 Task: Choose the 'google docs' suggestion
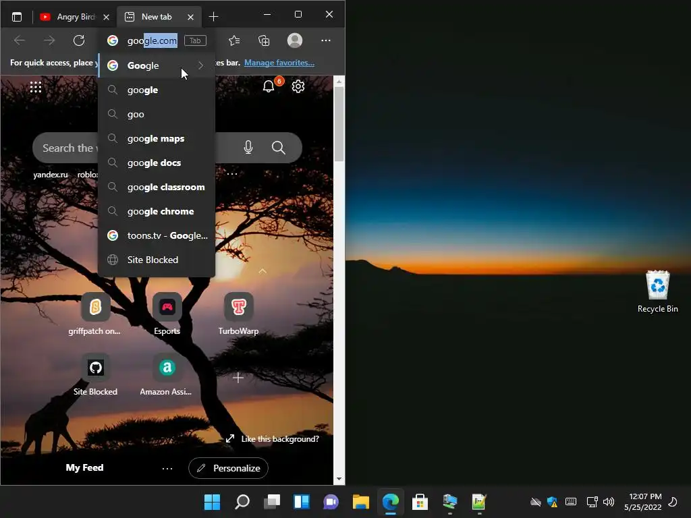point(157,163)
